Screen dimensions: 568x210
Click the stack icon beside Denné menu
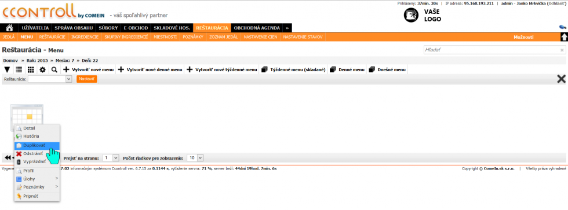[x=333, y=69]
